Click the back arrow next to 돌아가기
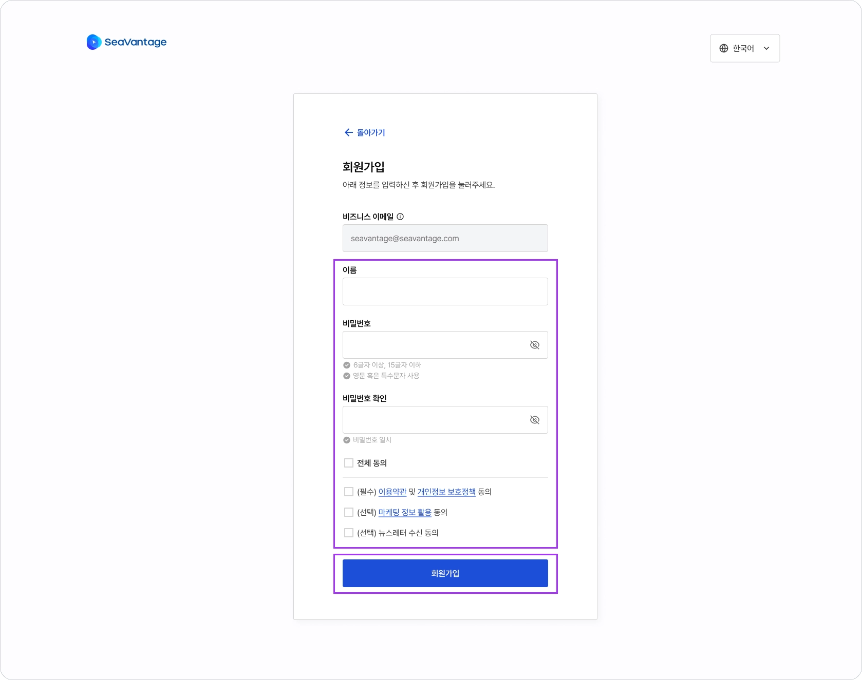This screenshot has height=680, width=862. (x=349, y=132)
